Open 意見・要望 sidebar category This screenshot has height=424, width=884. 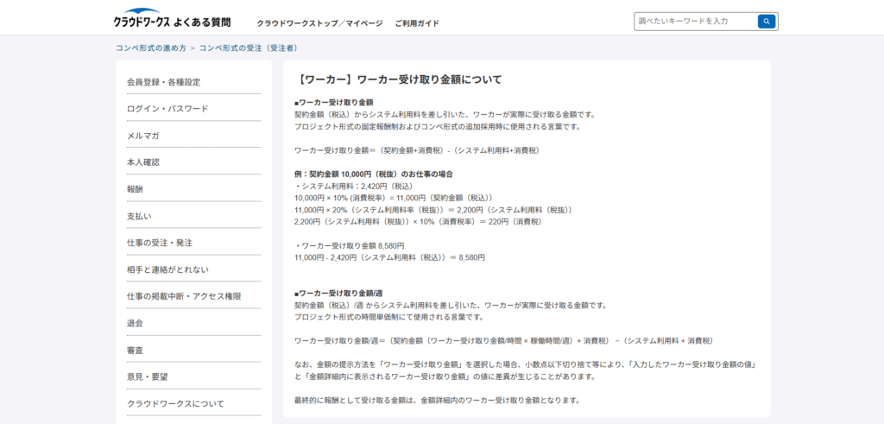click(148, 377)
